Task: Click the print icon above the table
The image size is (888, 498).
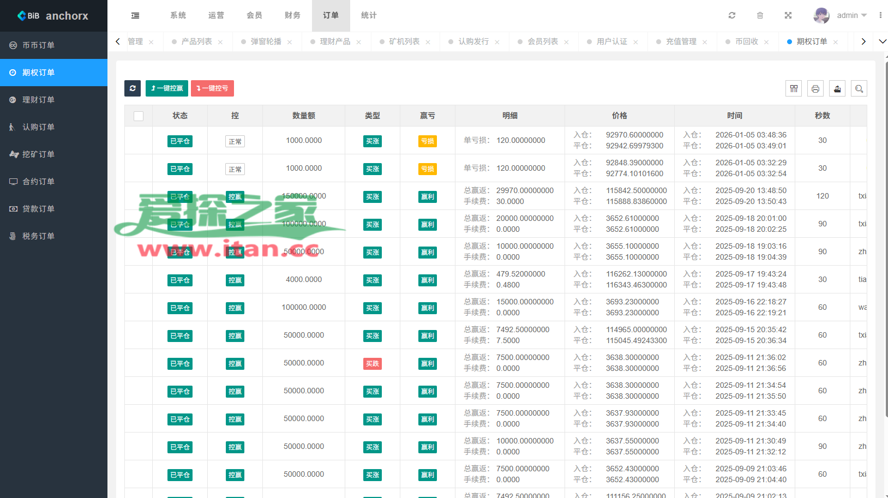Action: 815,89
